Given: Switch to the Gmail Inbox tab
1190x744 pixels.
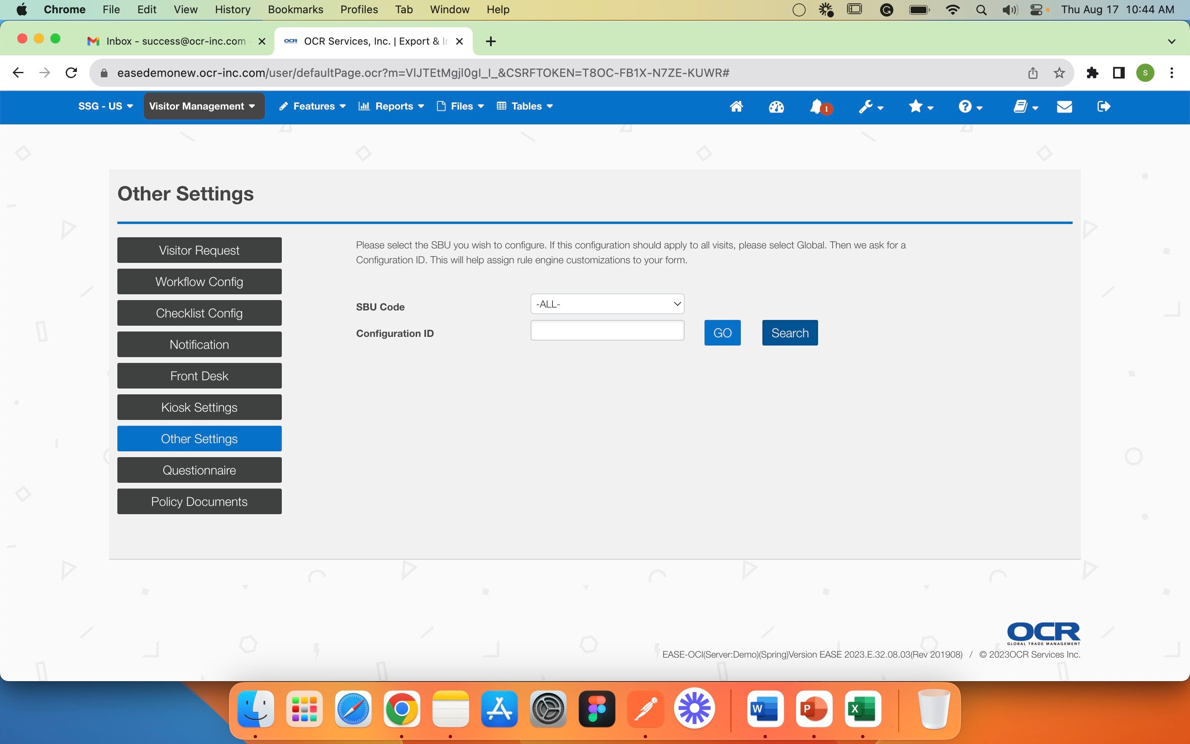Looking at the screenshot, I should (x=175, y=41).
